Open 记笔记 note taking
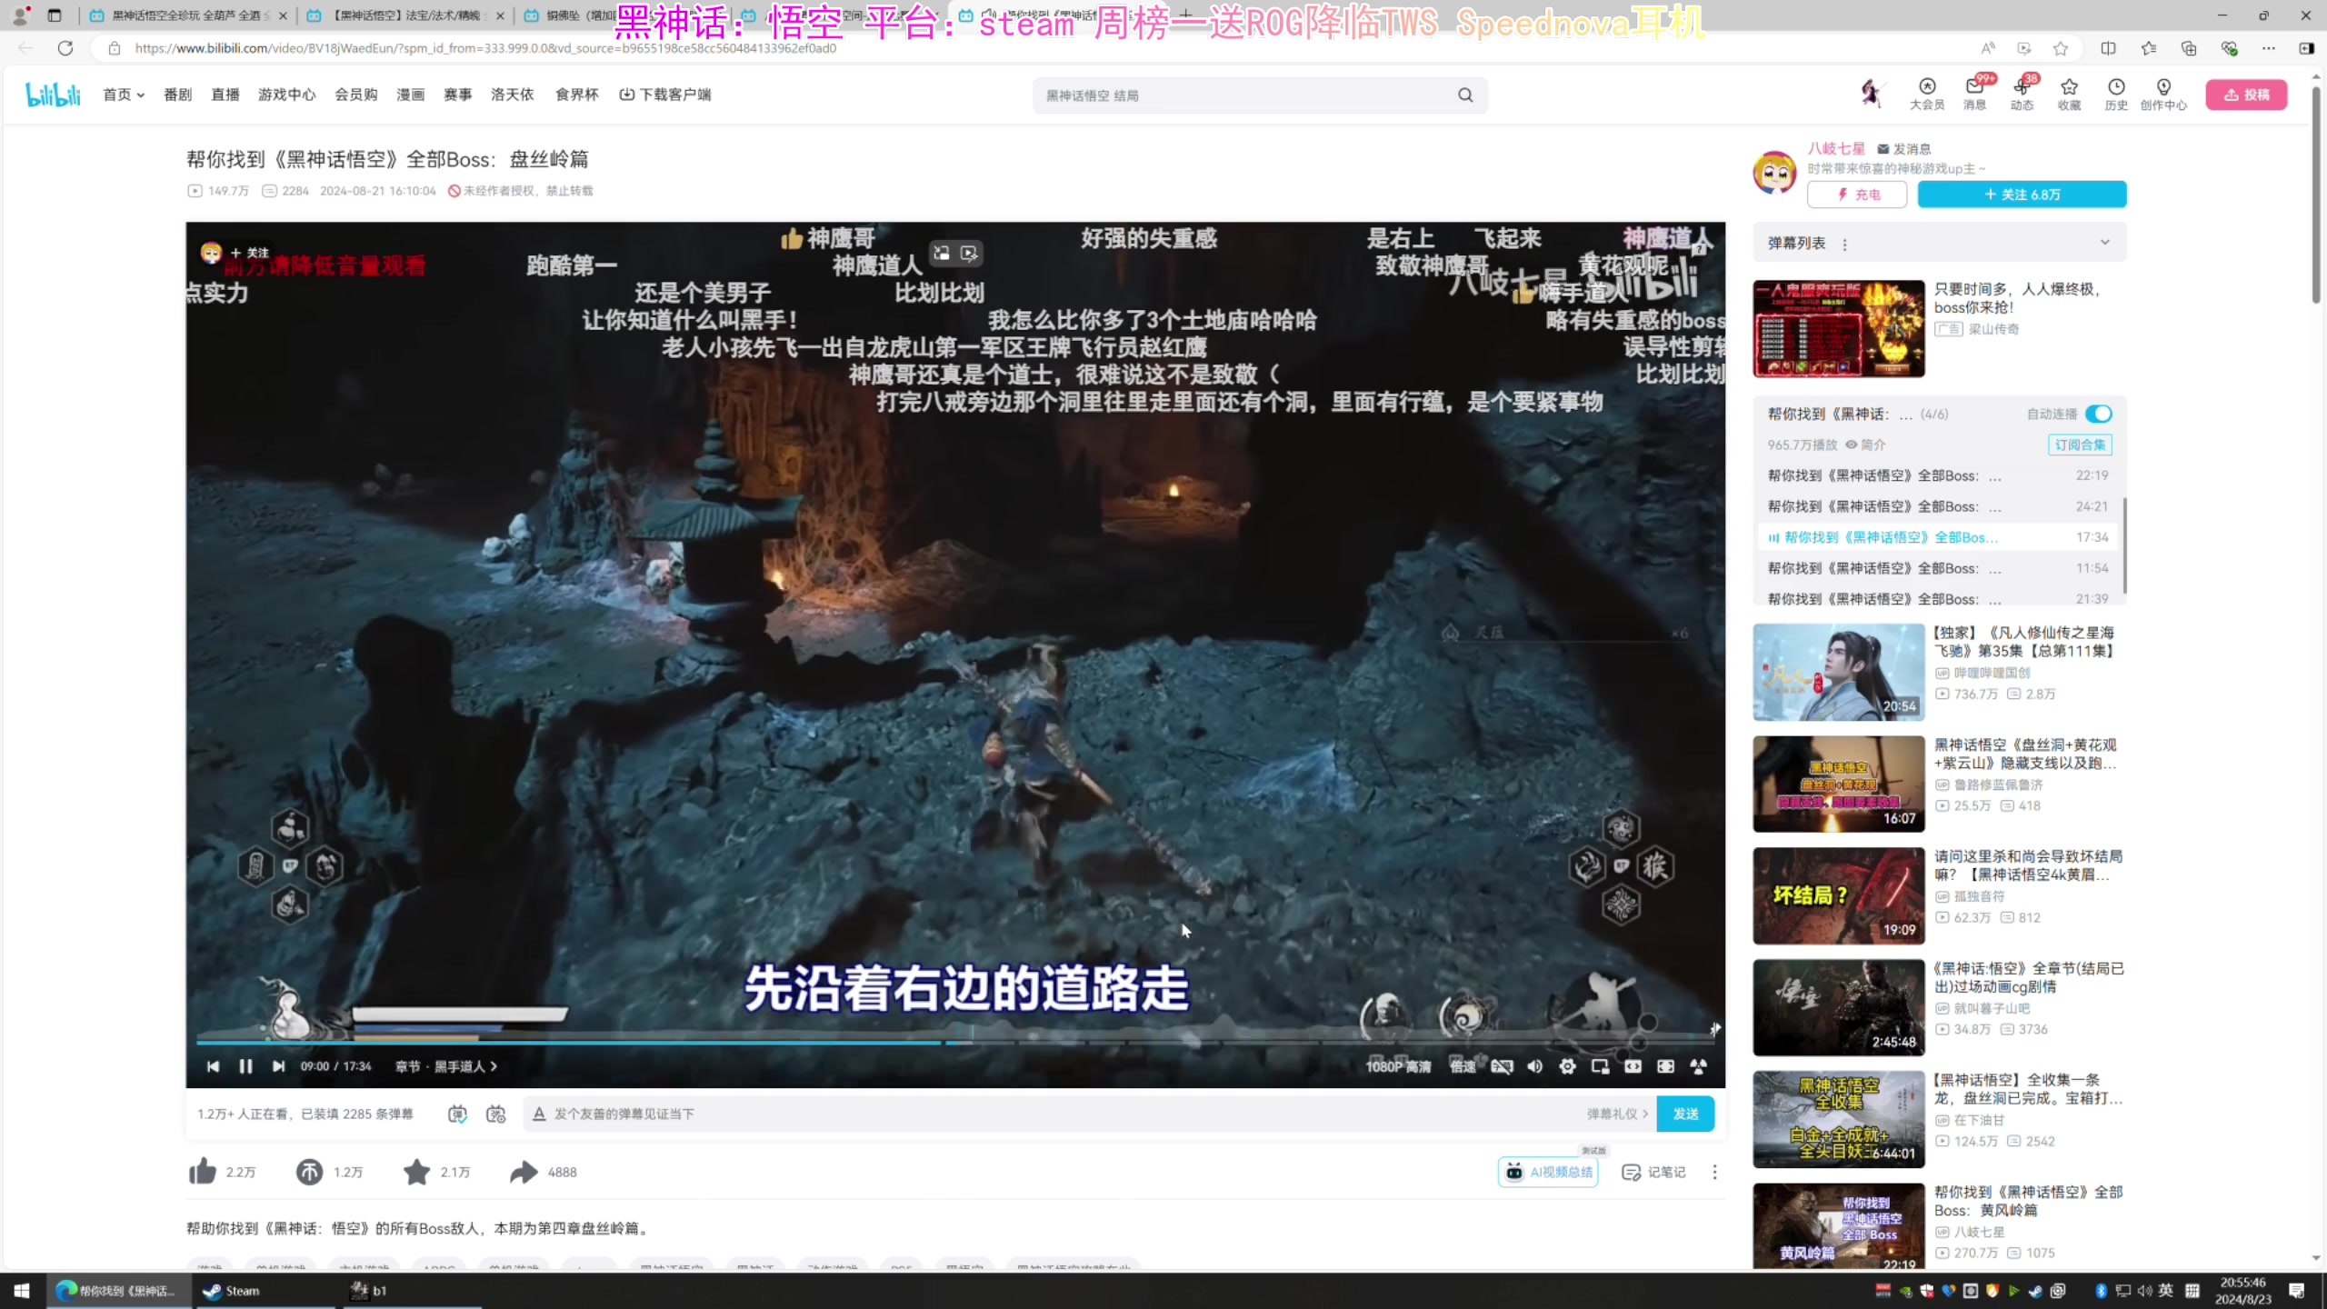The width and height of the screenshot is (2327, 1309). point(1653,1172)
